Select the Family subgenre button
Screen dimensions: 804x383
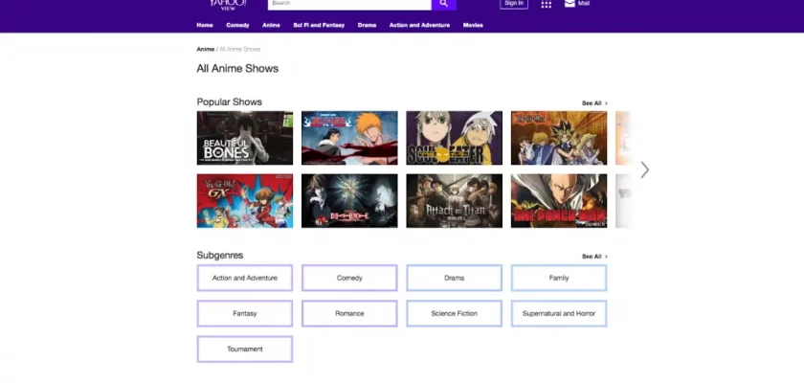coord(559,278)
